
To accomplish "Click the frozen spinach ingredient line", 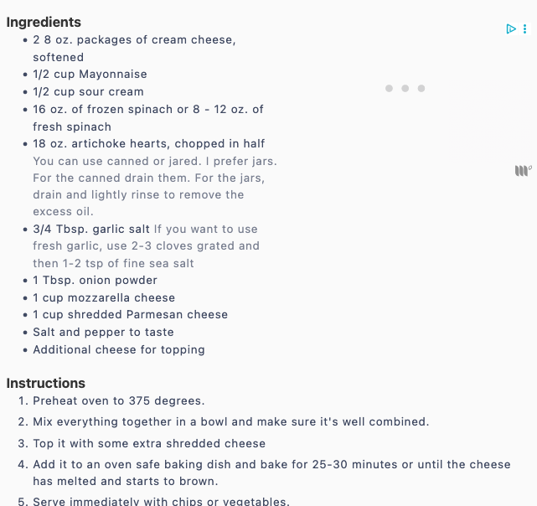I will 147,110.
